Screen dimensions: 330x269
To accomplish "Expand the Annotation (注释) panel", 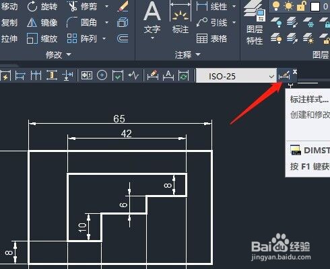I will coord(187,54).
